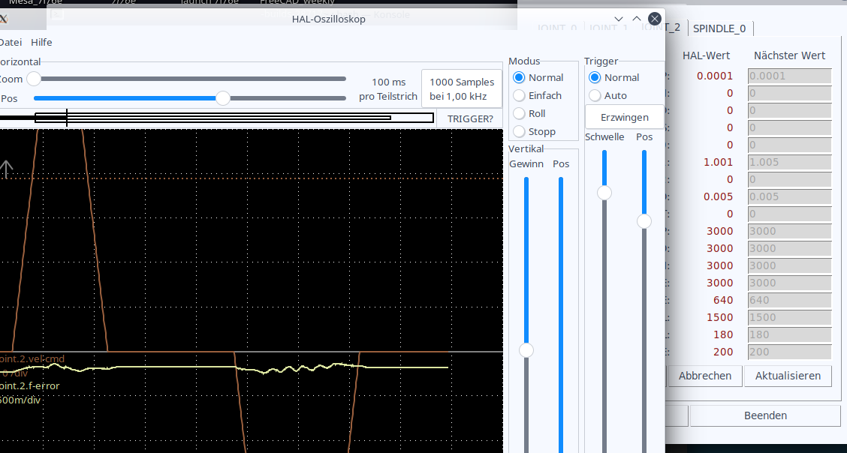Viewport: 847px width, 453px height.
Task: Click the Nächster Wert field containing 640
Action: pyautogui.click(x=789, y=301)
